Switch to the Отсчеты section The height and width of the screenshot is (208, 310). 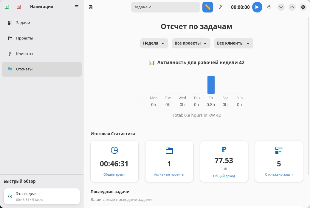(24, 69)
